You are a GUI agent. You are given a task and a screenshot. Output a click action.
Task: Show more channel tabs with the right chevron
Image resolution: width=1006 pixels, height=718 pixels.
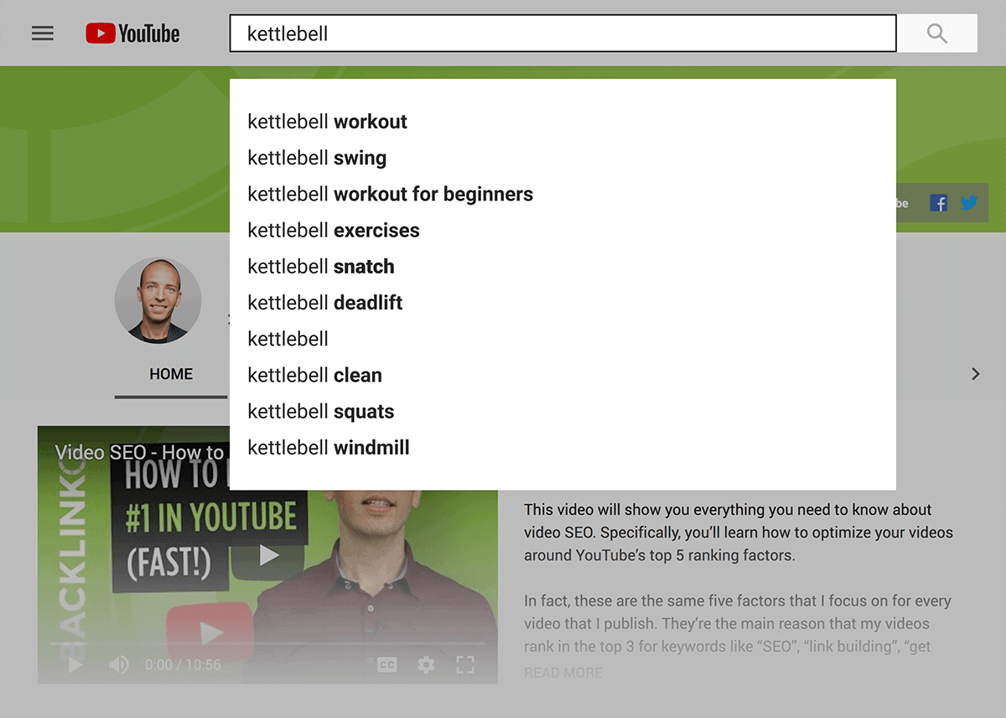click(975, 374)
